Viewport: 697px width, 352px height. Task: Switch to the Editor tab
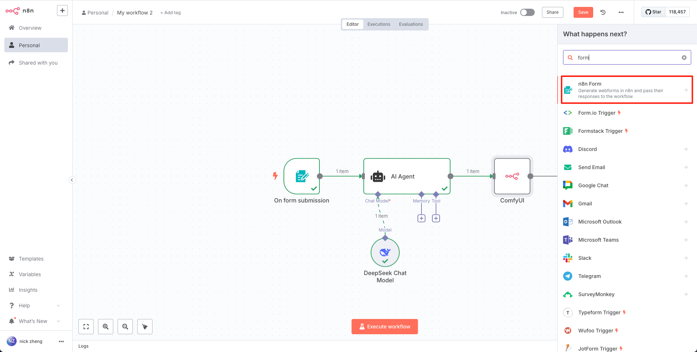pyautogui.click(x=352, y=24)
